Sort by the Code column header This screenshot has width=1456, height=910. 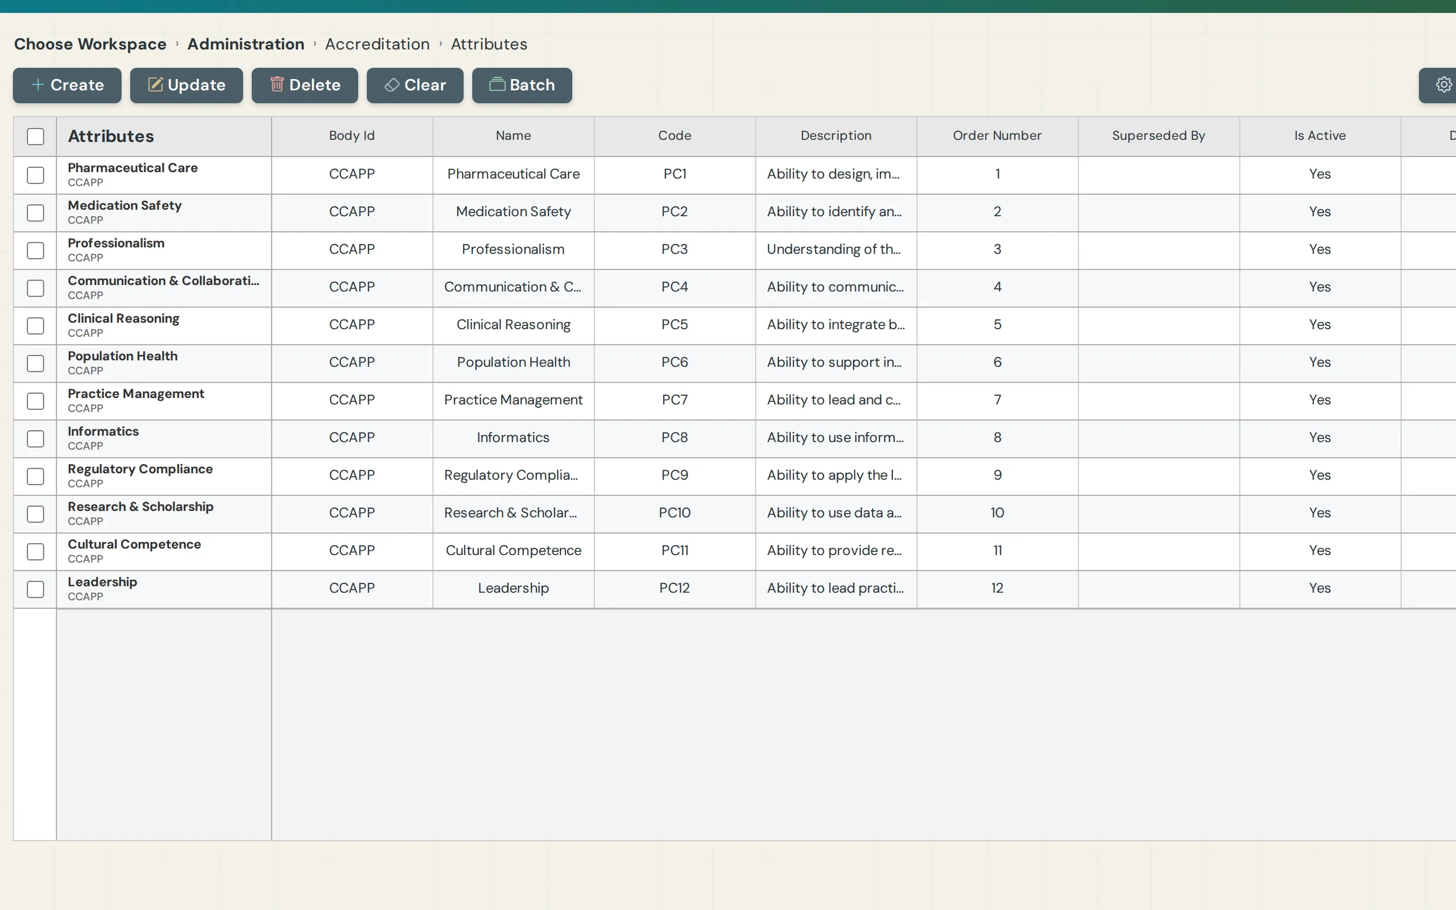coord(675,135)
